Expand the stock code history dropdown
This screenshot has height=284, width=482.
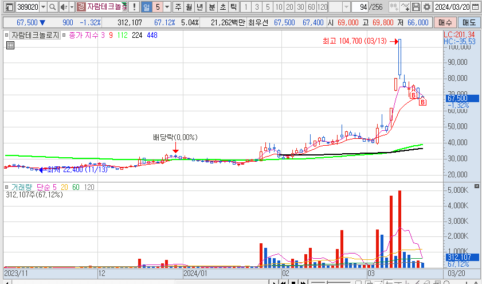coord(44,7)
